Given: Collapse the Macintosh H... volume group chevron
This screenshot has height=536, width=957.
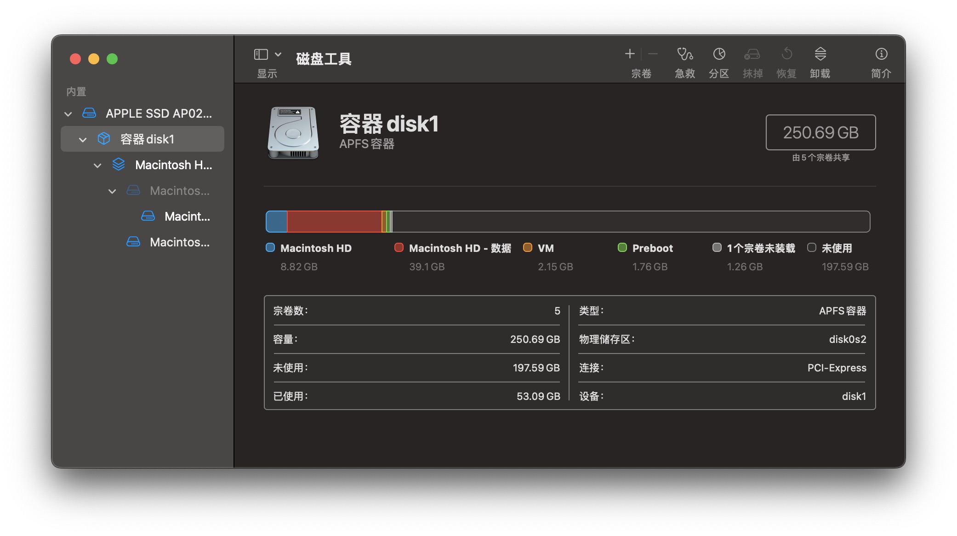Looking at the screenshot, I should [x=97, y=165].
